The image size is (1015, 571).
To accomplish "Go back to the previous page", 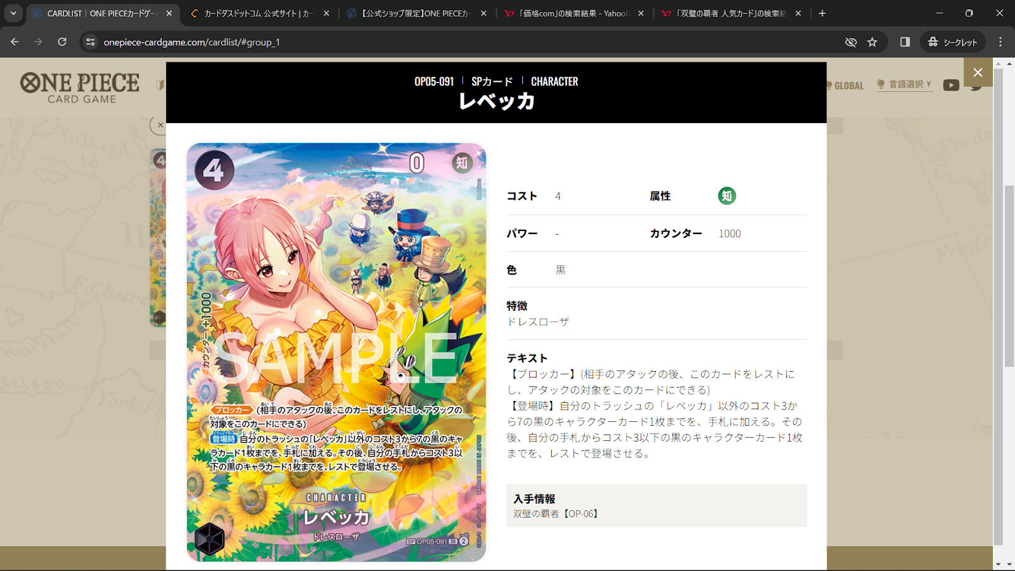I will point(15,42).
